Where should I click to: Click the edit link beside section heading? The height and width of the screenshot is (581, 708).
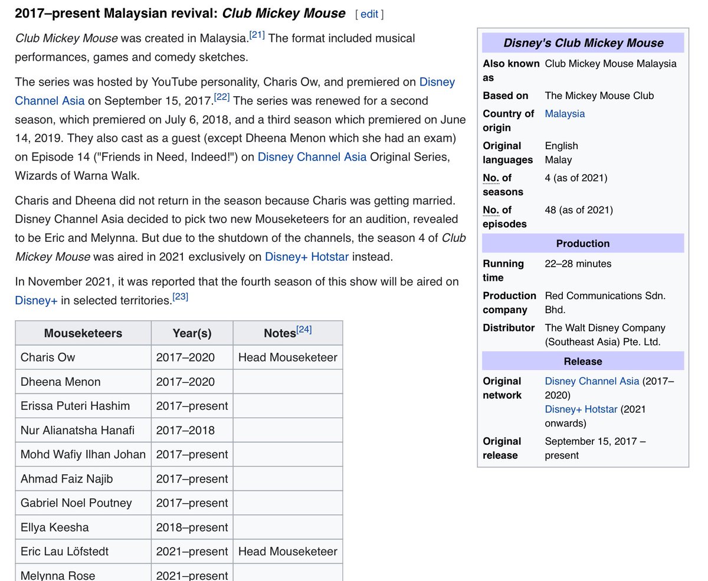point(369,14)
